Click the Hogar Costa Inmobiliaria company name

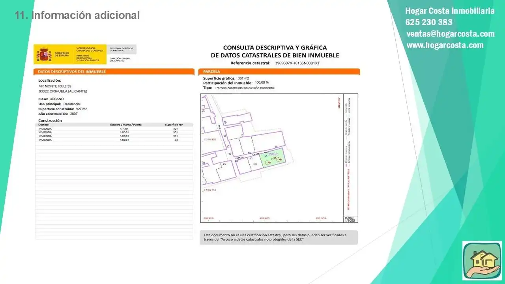450,11
